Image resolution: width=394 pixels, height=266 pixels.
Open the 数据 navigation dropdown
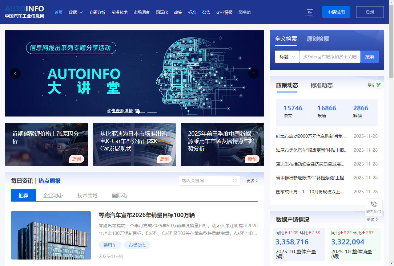pos(75,12)
